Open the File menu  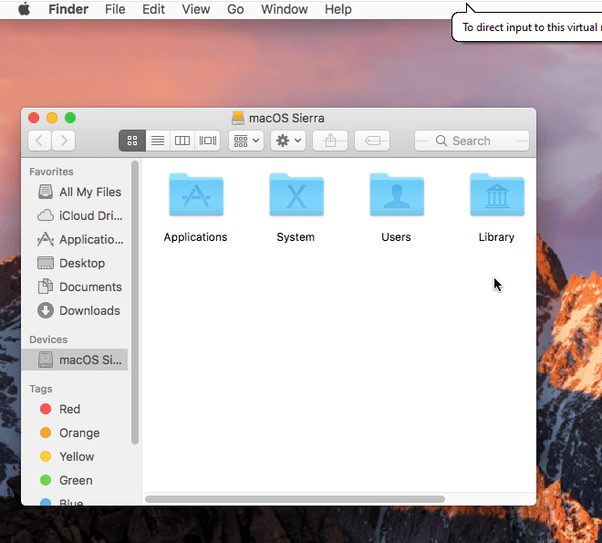pyautogui.click(x=115, y=9)
